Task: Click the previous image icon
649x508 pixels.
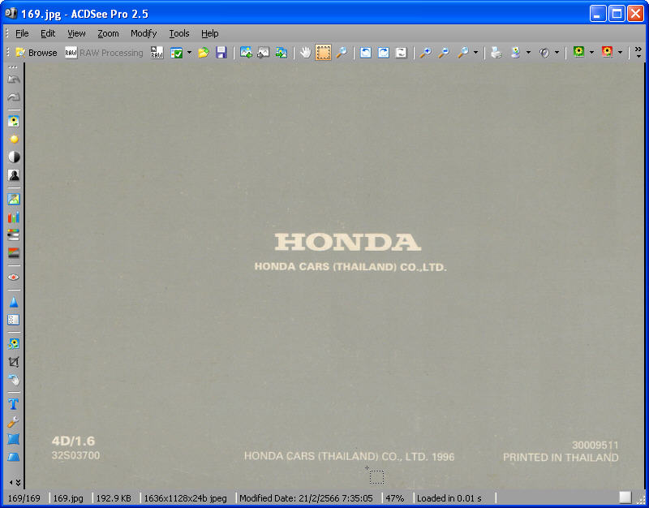Action: coord(246,53)
